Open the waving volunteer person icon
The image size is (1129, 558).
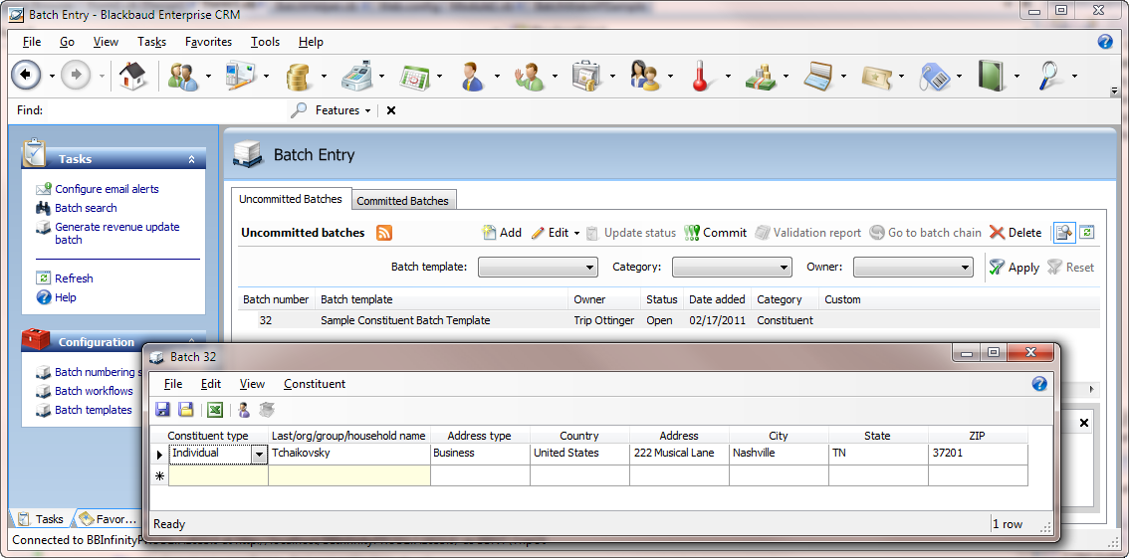click(x=530, y=75)
